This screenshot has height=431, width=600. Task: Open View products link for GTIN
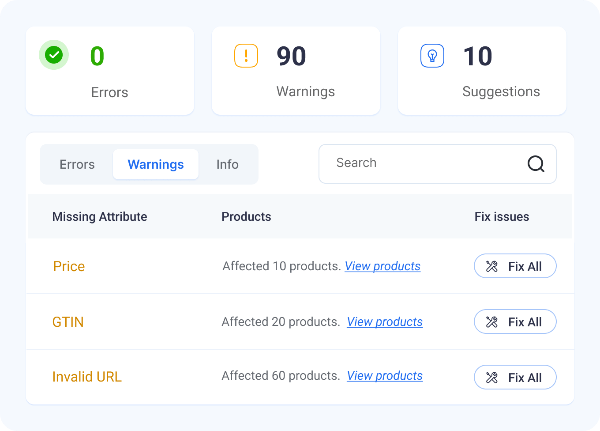[x=385, y=322]
